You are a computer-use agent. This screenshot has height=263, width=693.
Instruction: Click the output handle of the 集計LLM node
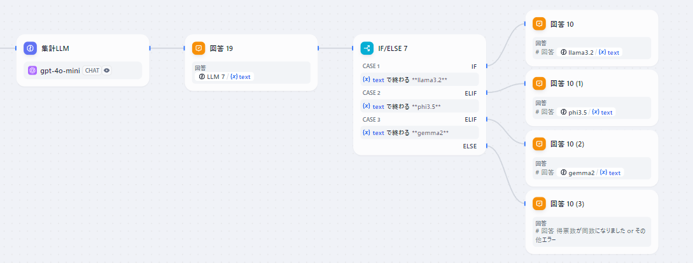[x=150, y=48]
